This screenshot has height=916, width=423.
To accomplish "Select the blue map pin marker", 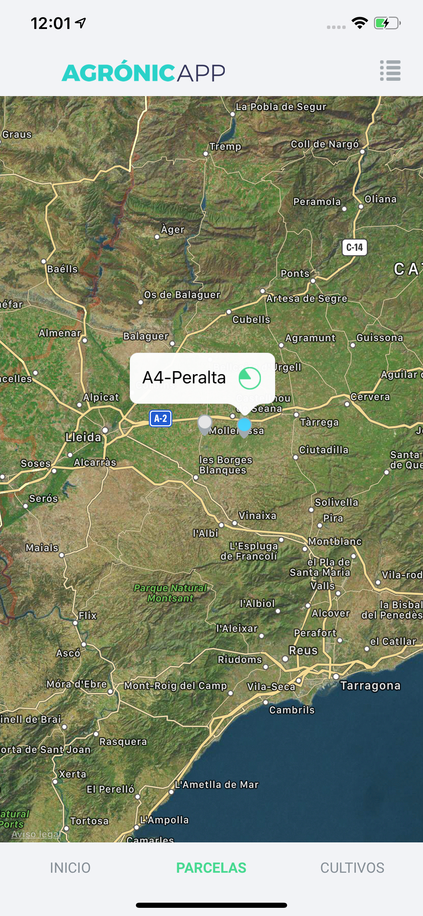I will [x=244, y=427].
